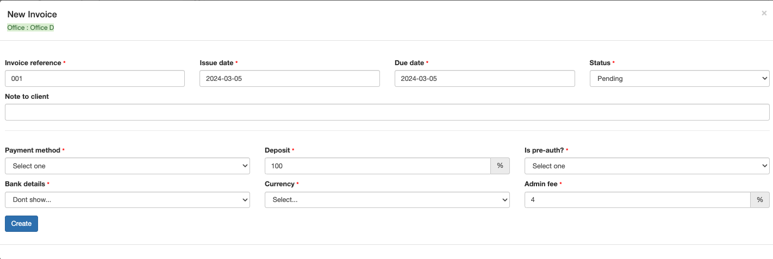Image resolution: width=773 pixels, height=259 pixels.
Task: Open the Status dropdown
Action: pos(679,79)
